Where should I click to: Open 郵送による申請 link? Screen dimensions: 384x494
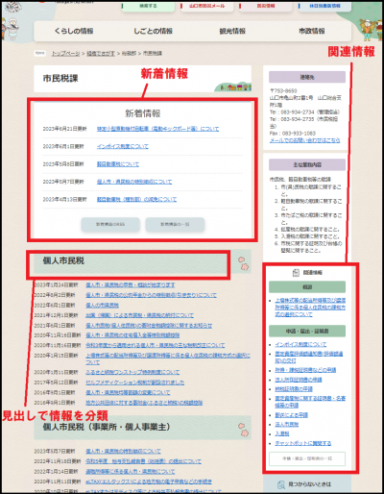(x=292, y=415)
